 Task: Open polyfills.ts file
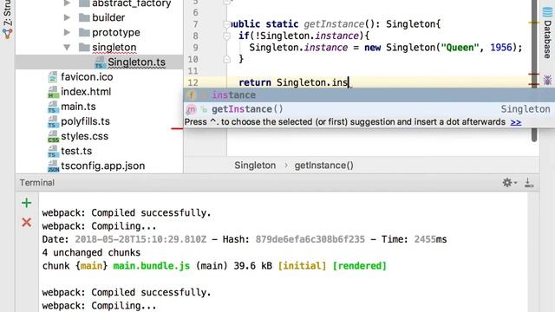(x=85, y=121)
